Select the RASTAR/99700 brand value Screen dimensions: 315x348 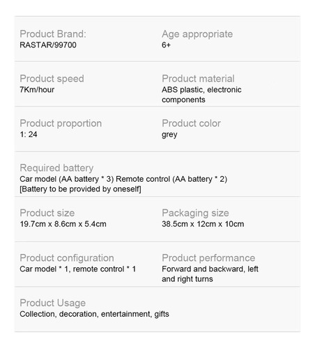click(48, 45)
